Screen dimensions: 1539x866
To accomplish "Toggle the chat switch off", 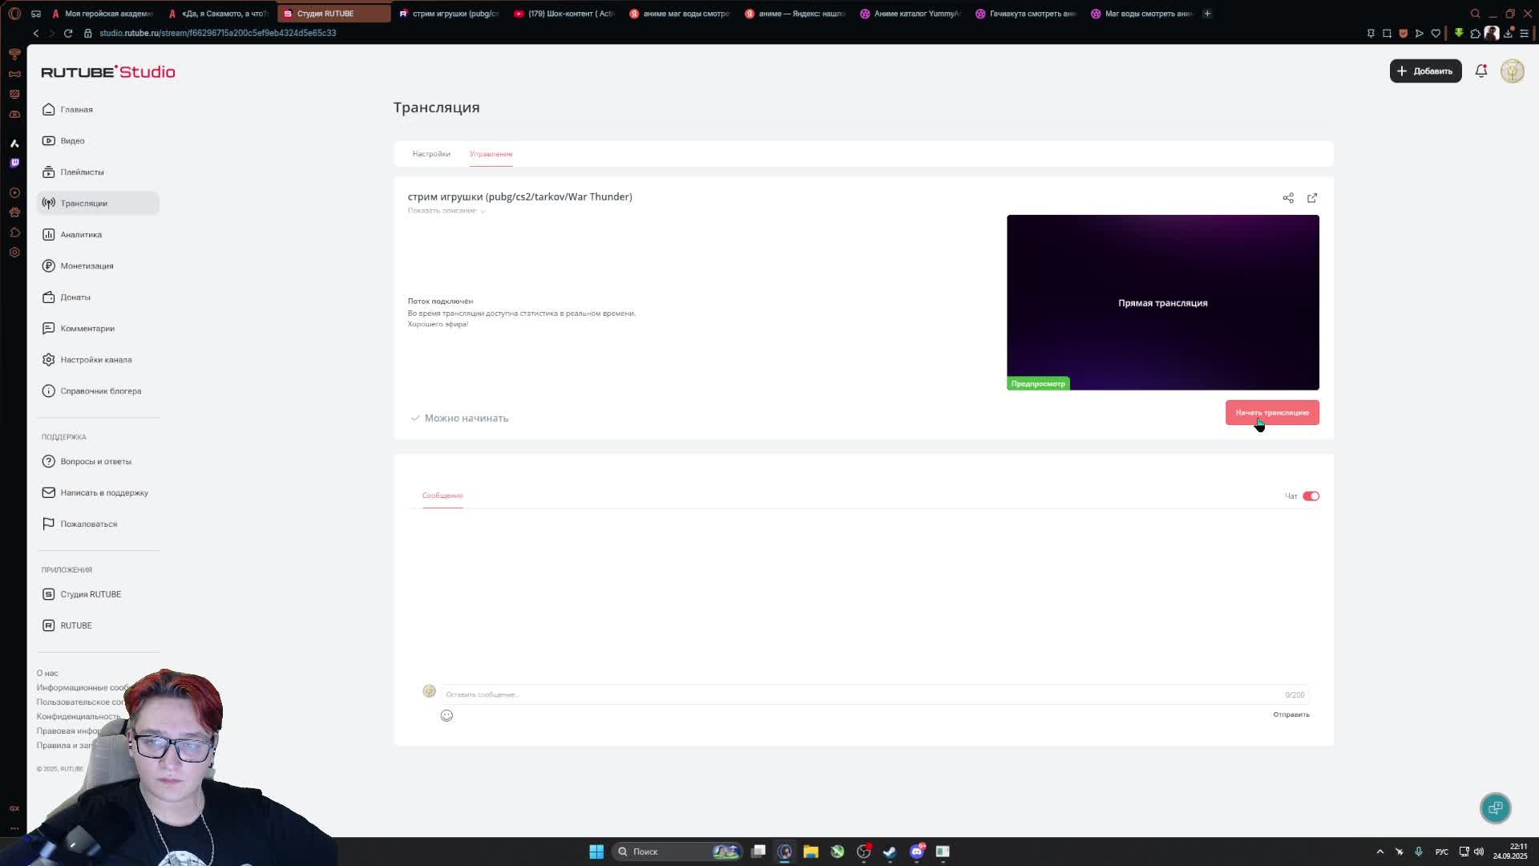I will [1311, 496].
